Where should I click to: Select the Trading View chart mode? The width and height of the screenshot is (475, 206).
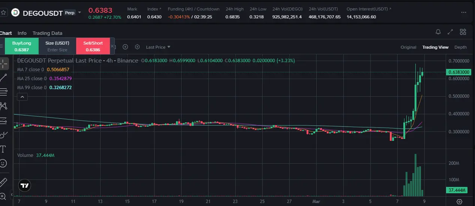click(435, 47)
